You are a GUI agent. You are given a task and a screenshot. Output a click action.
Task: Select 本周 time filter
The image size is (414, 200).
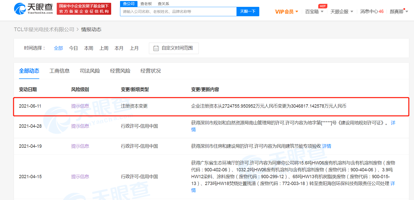89,48
